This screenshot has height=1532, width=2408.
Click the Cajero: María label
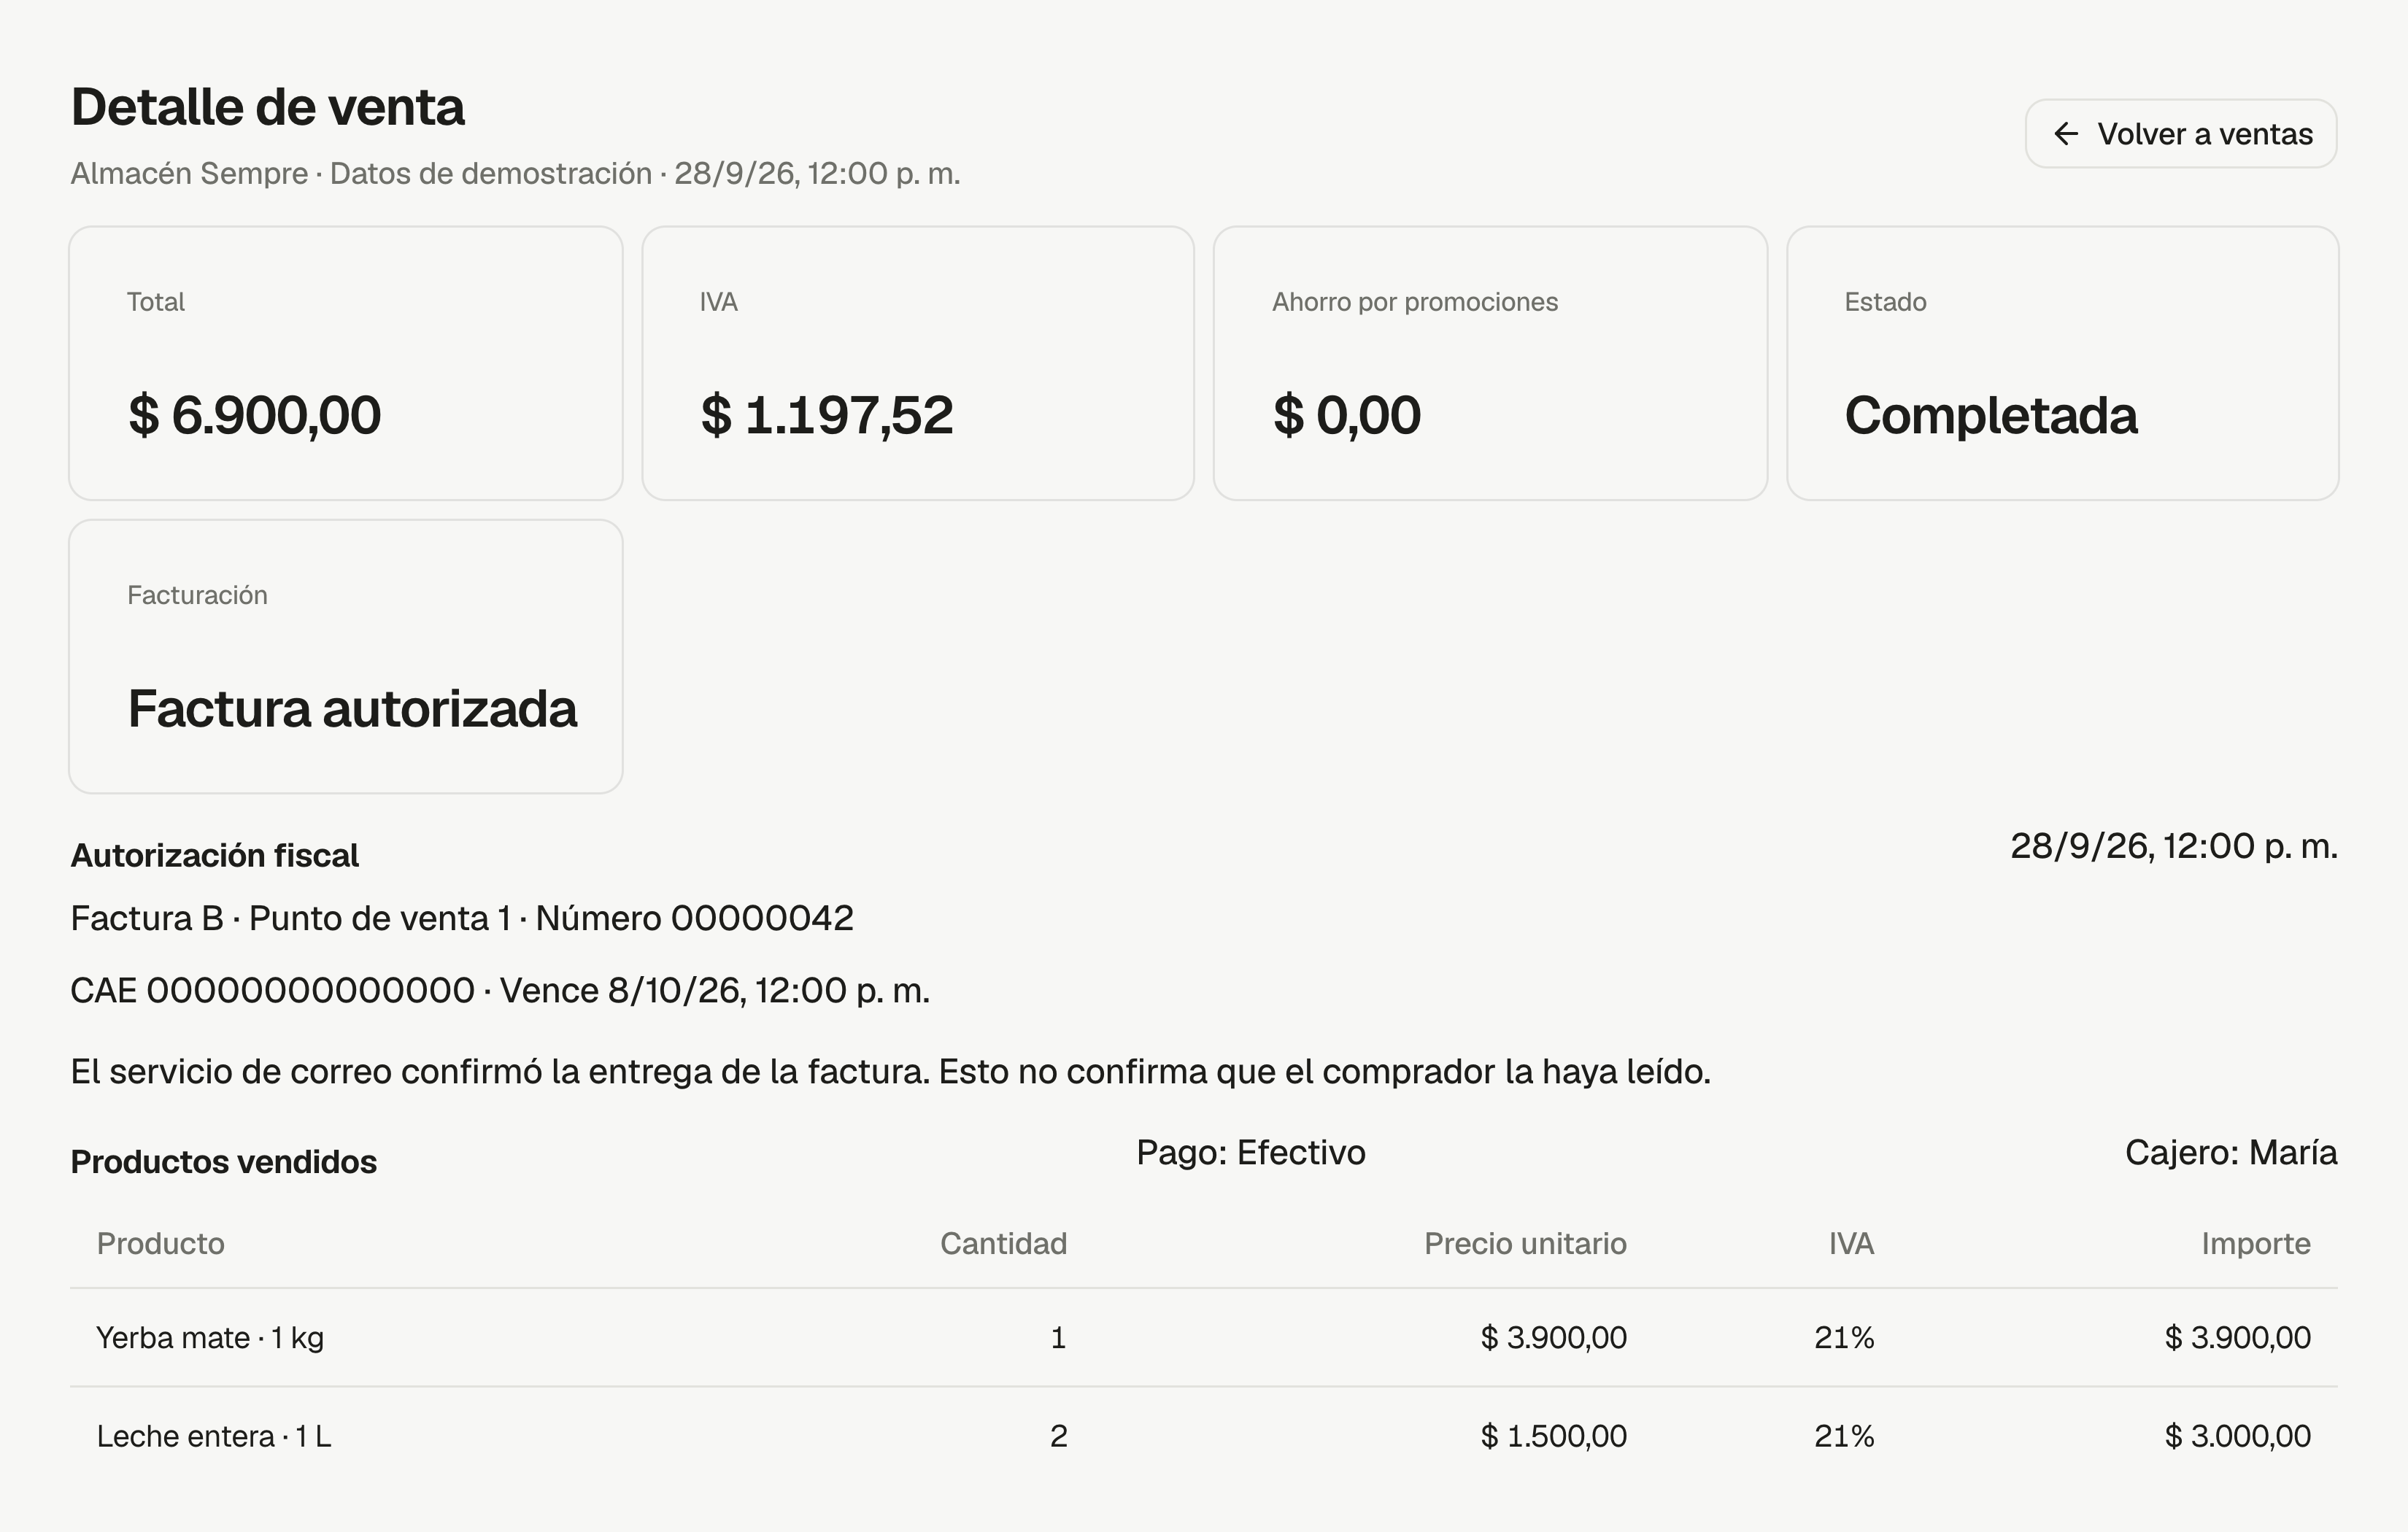(2231, 1153)
